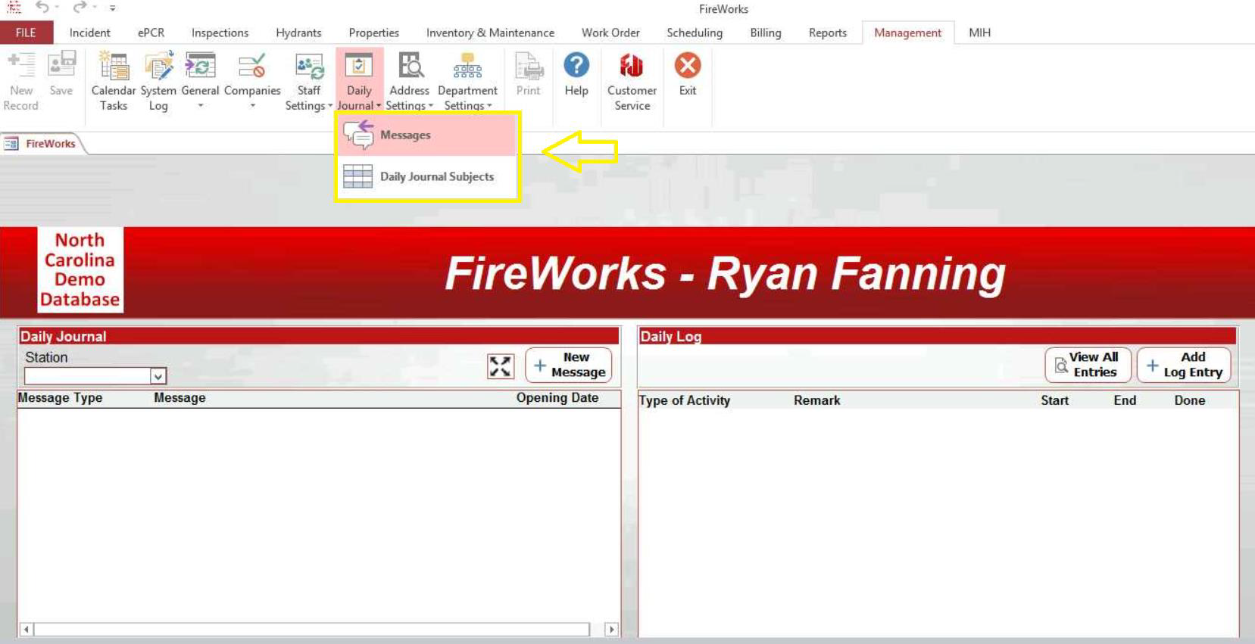Screen dimensions: 1255x644
Task: Click the Station input field
Action: coord(88,376)
